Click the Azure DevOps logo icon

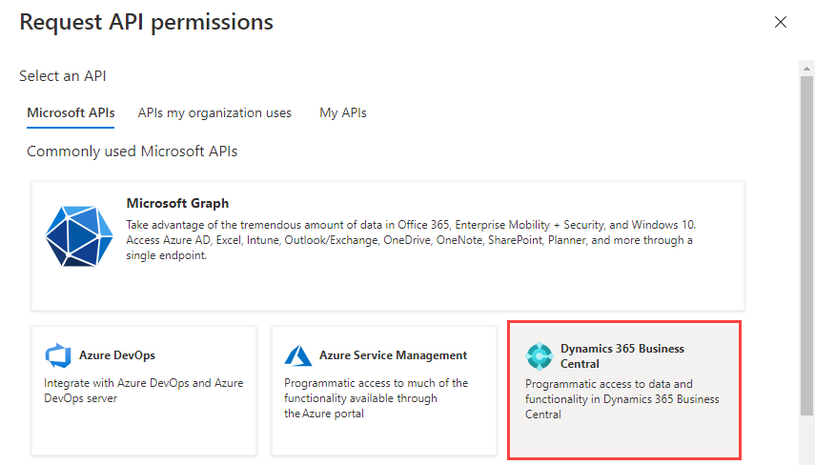[x=58, y=355]
